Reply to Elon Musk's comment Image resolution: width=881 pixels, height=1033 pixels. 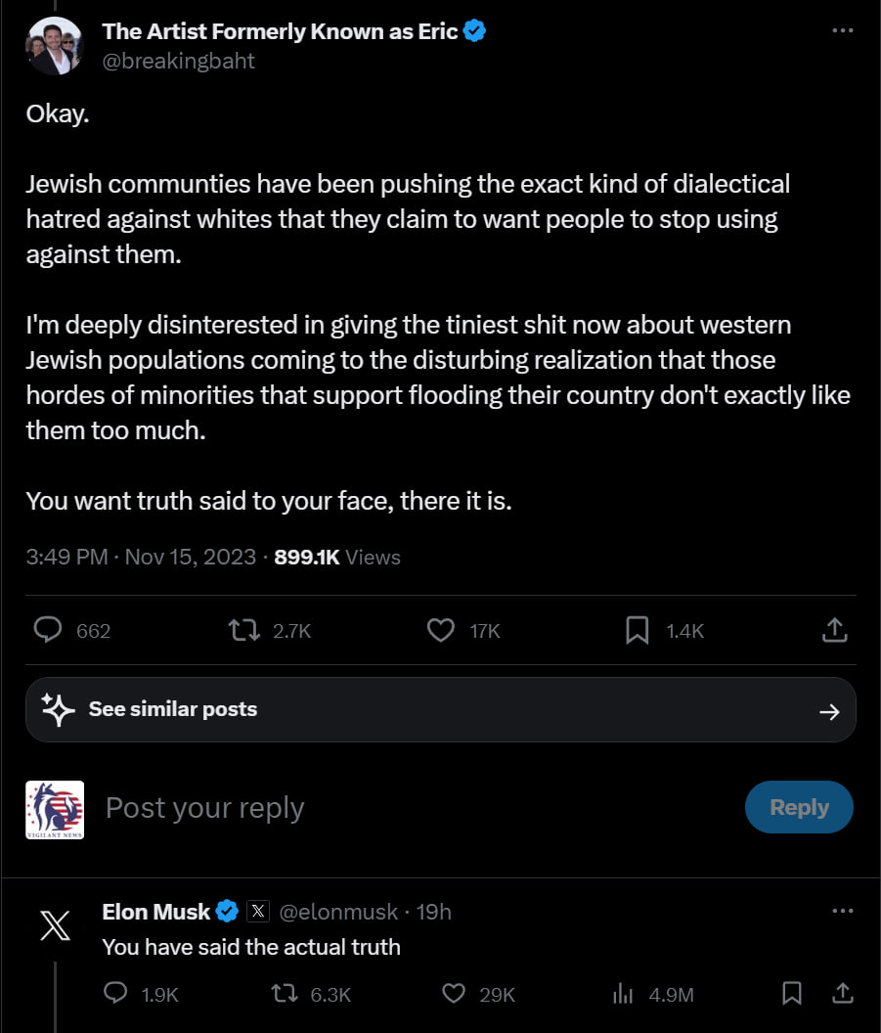coord(115,994)
